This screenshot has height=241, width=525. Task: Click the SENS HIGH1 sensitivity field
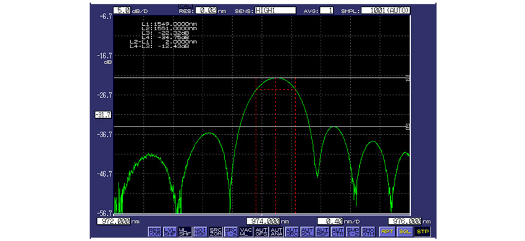coord(275,11)
